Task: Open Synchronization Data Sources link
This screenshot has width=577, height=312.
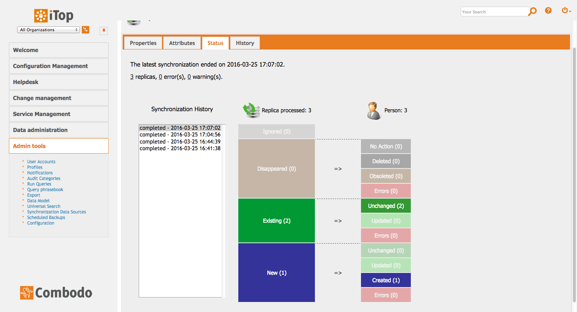Action: [x=57, y=212]
